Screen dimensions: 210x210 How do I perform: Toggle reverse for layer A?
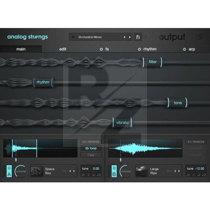coord(91,142)
